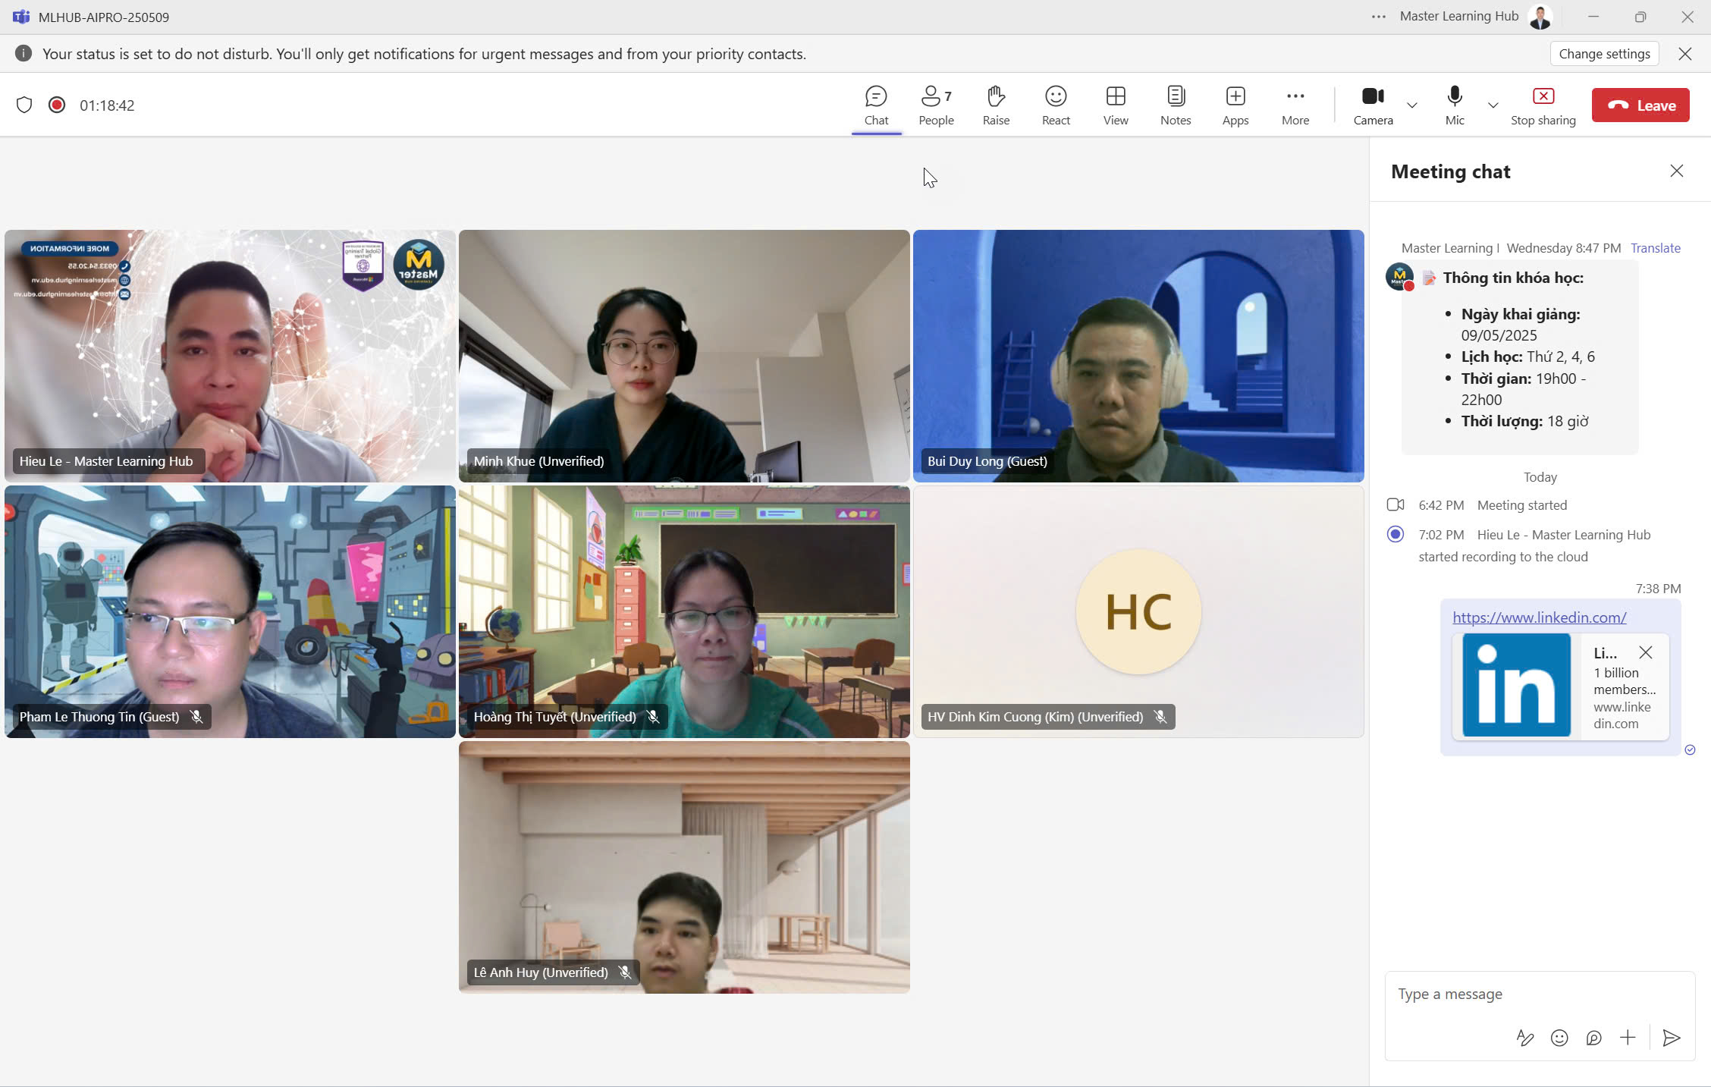Remove the LinkedIn link preview card
1711x1087 pixels.
click(1646, 652)
